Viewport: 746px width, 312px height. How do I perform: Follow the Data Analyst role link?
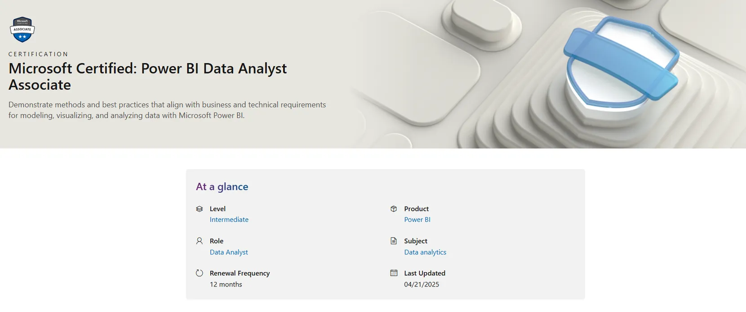229,252
